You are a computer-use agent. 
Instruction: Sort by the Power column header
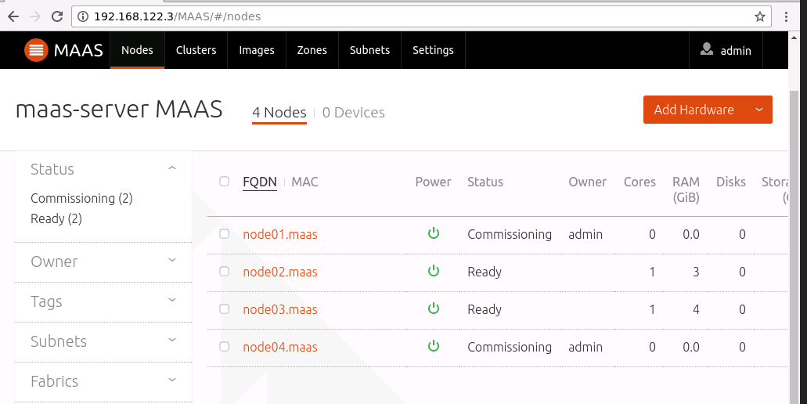[x=433, y=182]
